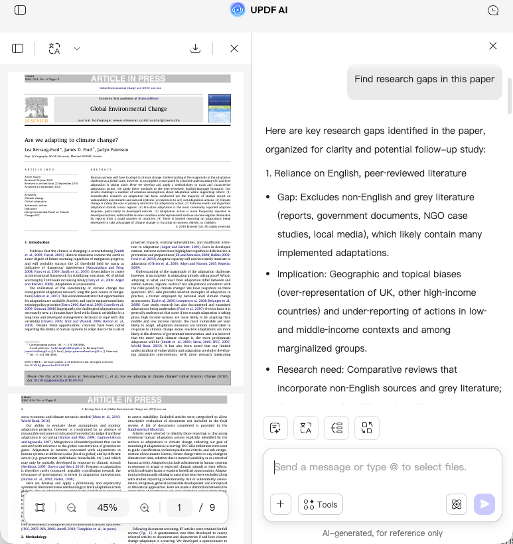The height and width of the screenshot is (544, 513).
Task: Open chat history clock icon
Action: [493, 11]
